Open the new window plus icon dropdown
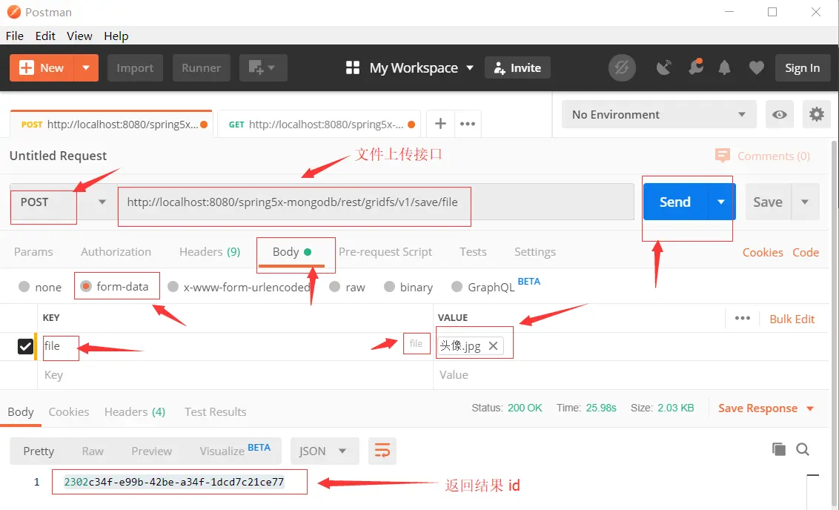The image size is (839, 510). (x=262, y=68)
